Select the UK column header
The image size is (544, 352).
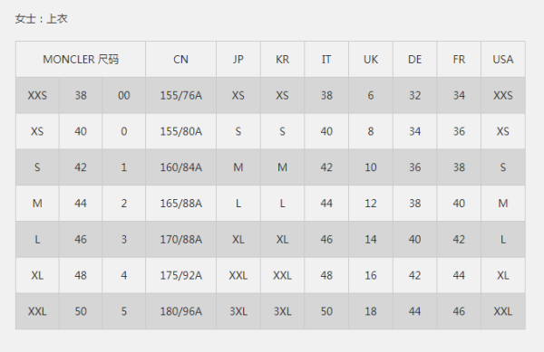point(371,59)
